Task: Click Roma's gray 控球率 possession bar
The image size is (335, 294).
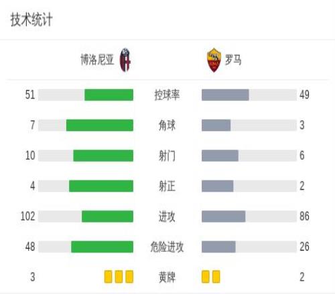Action: (225, 95)
